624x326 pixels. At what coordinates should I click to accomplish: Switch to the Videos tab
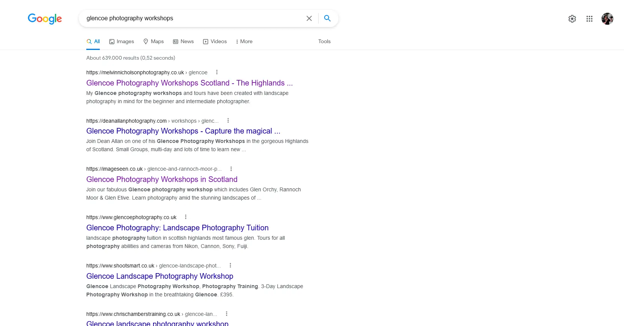pyautogui.click(x=215, y=42)
